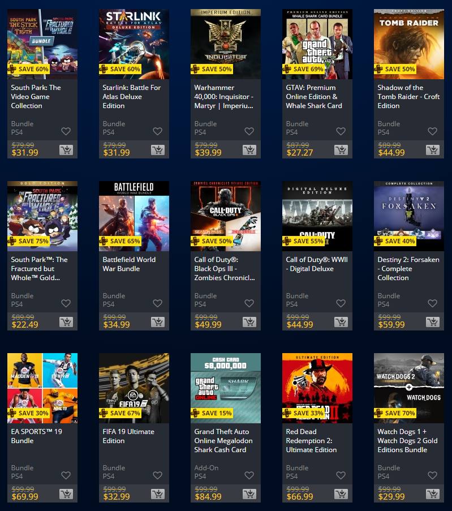Select the $29.99 Watch Dogs bundle price
The image size is (452, 511).
(x=391, y=497)
